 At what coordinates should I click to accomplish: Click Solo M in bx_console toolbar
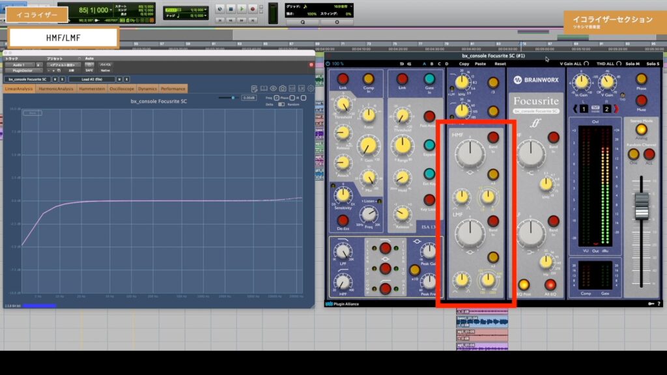(x=632, y=64)
